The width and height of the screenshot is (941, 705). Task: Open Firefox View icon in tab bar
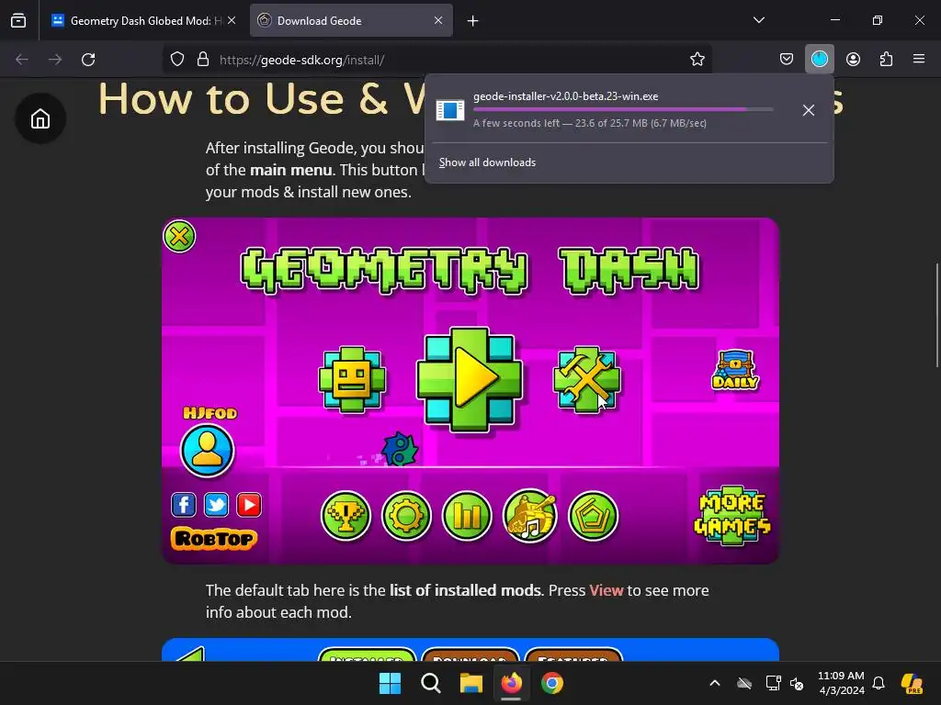coord(18,20)
